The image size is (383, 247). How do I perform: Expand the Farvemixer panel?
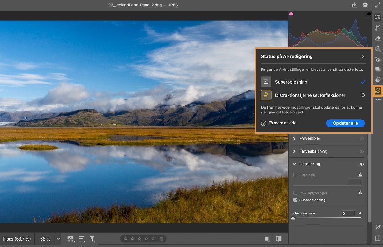click(x=295, y=139)
